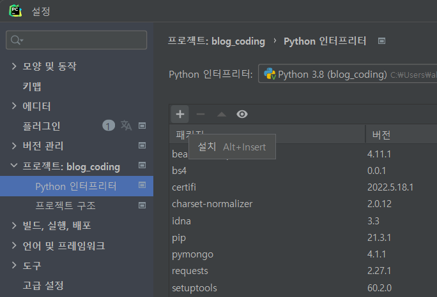The image size is (437, 297).
Task: Click version 0.0.1 cell
Action: 376,170
